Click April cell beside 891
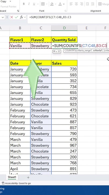109x195 pixels. 20,169
